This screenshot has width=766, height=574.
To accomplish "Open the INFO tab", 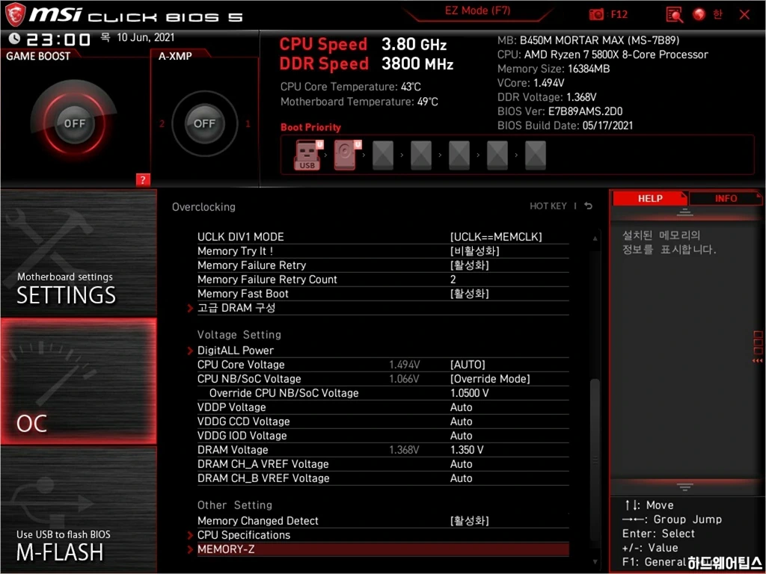I will click(726, 198).
